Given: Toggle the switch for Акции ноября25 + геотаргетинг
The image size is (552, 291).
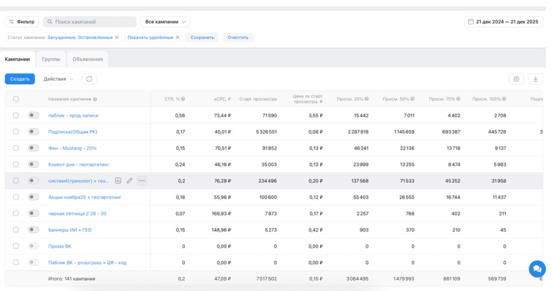Looking at the screenshot, I should coord(34,197).
